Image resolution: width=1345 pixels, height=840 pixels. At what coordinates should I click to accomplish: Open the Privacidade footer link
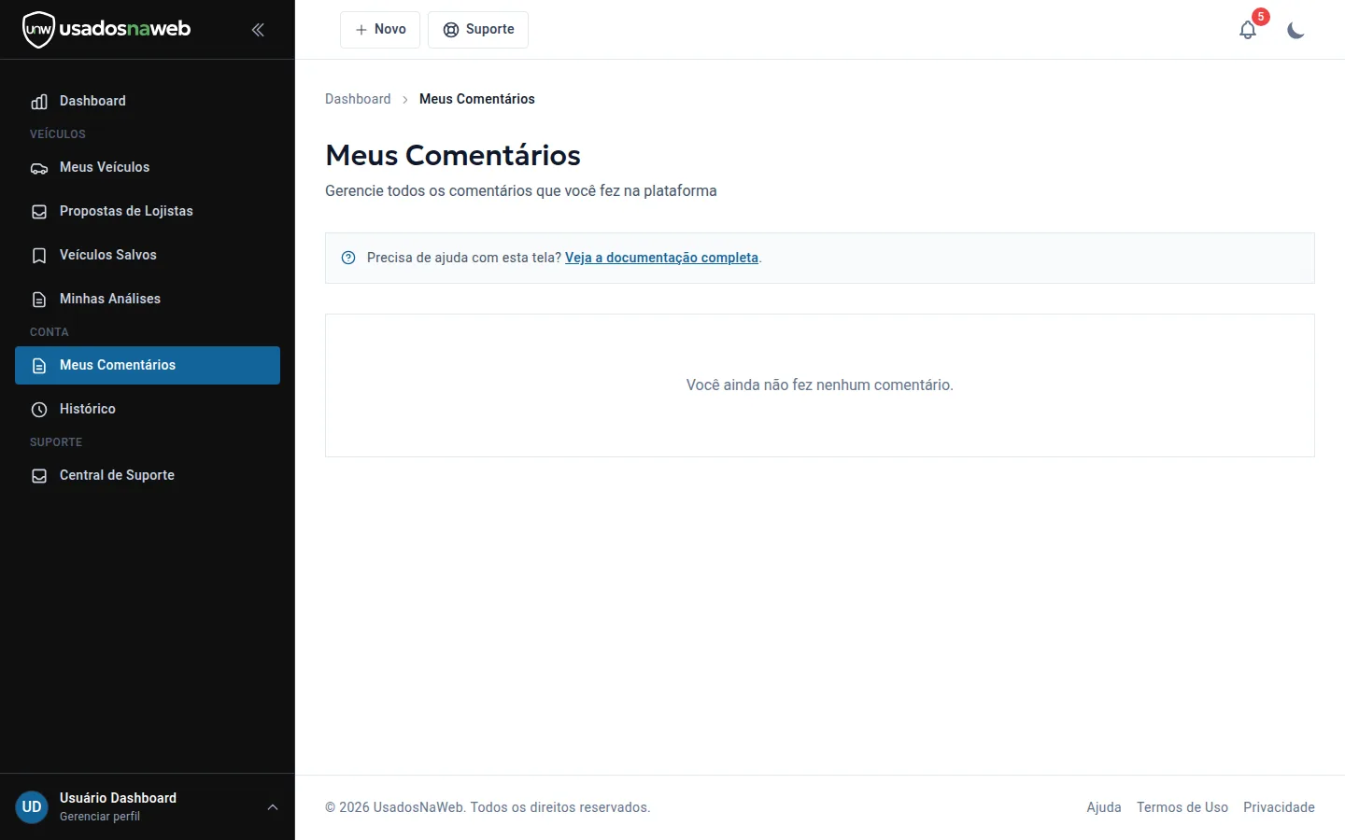pyautogui.click(x=1279, y=807)
